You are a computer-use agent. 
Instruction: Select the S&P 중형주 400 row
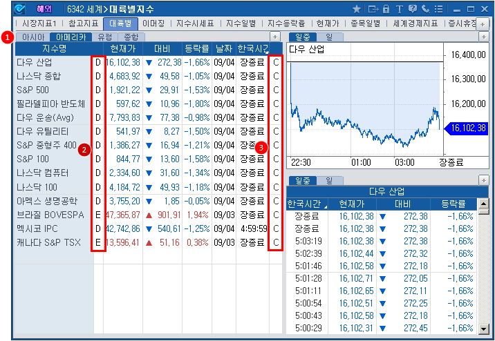tap(149, 145)
